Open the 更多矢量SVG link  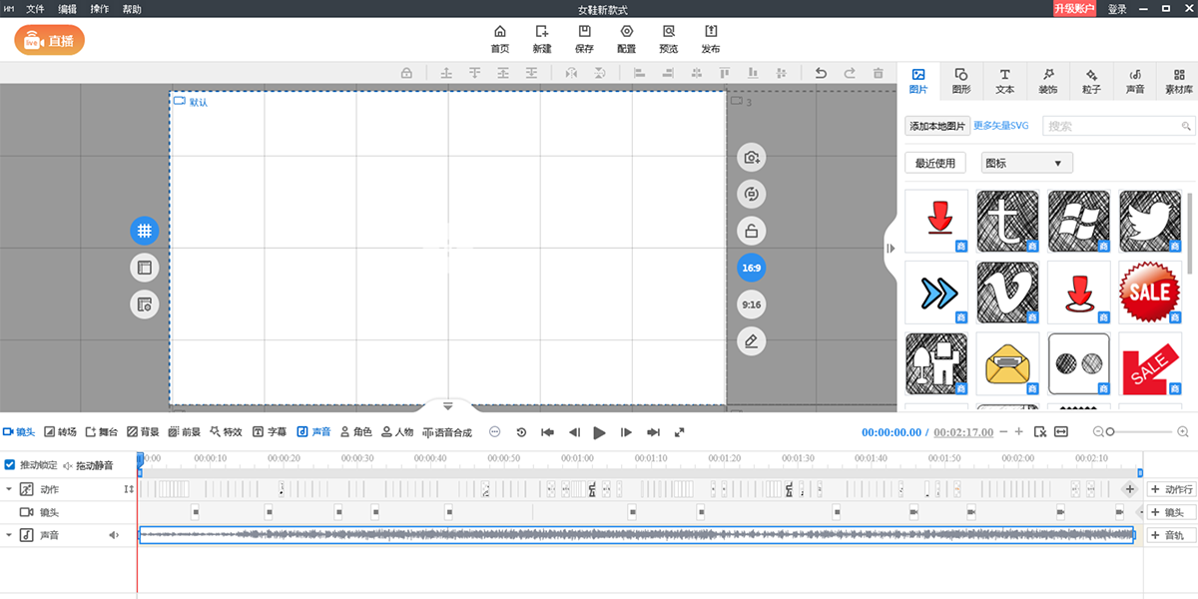coord(1000,126)
